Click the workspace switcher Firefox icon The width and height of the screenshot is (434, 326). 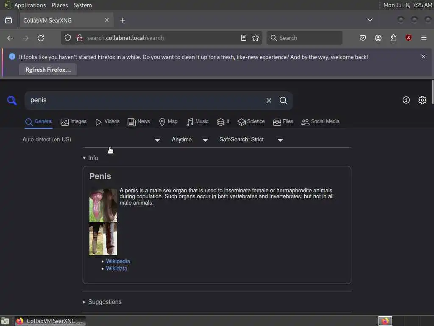click(x=385, y=321)
